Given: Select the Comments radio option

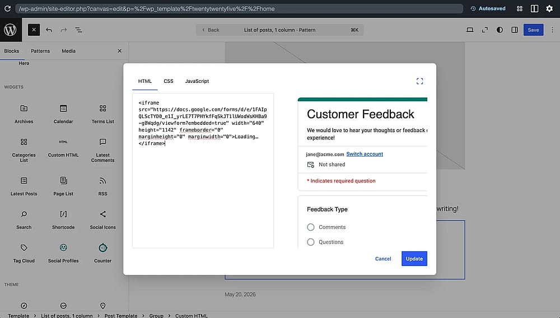Looking at the screenshot, I should [311, 227].
